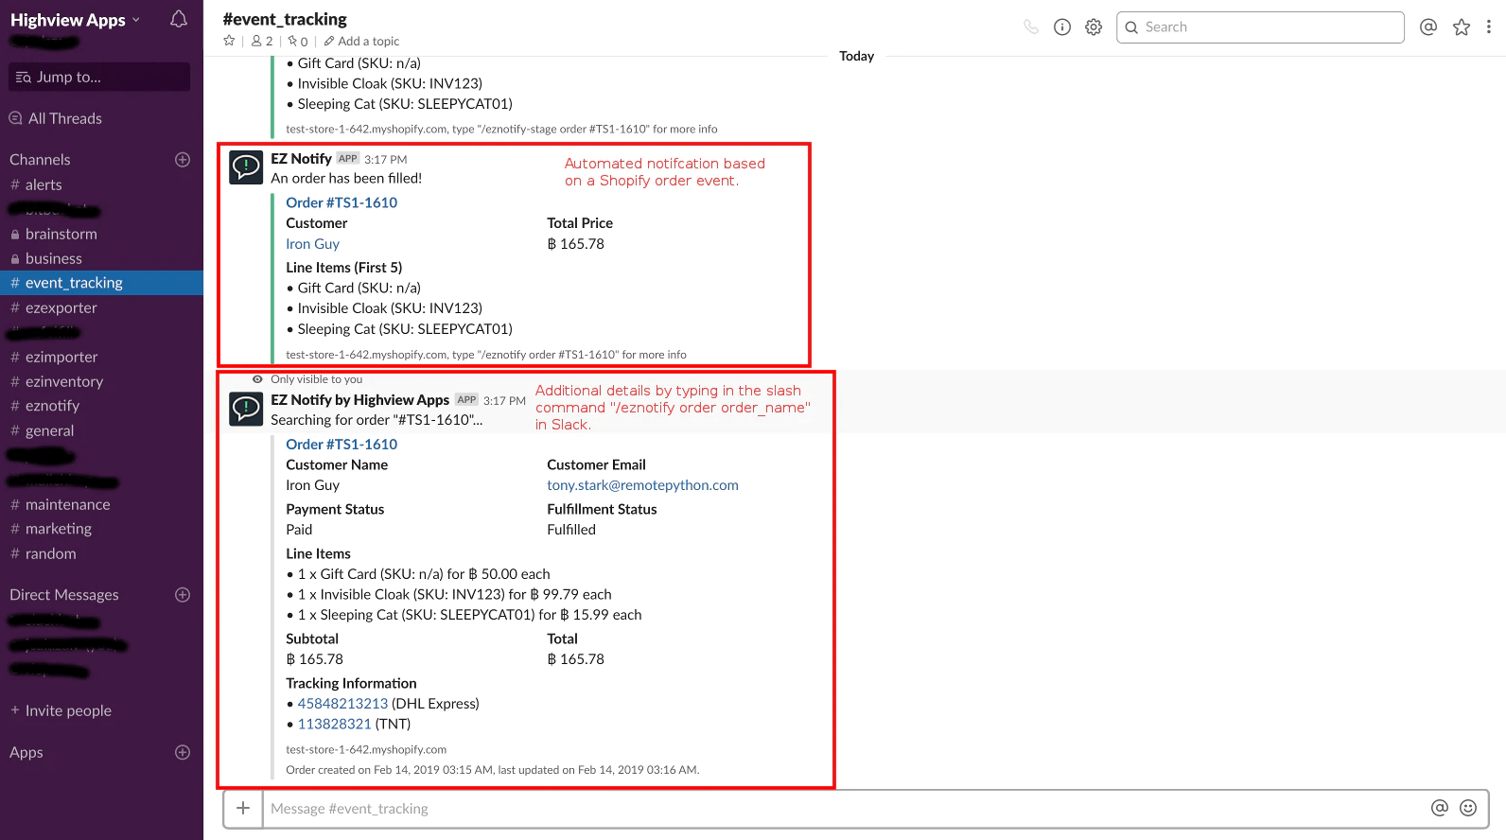Click the Channels section header
The height and width of the screenshot is (840, 1506).
tap(40, 160)
